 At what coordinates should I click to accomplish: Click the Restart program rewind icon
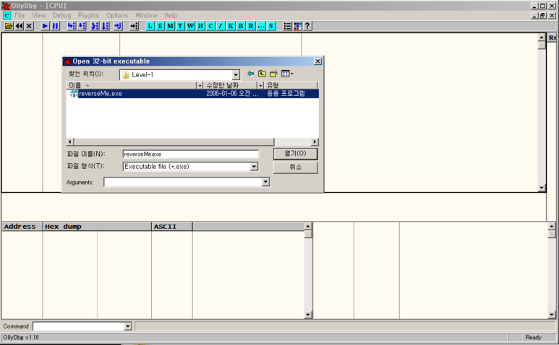(20, 26)
